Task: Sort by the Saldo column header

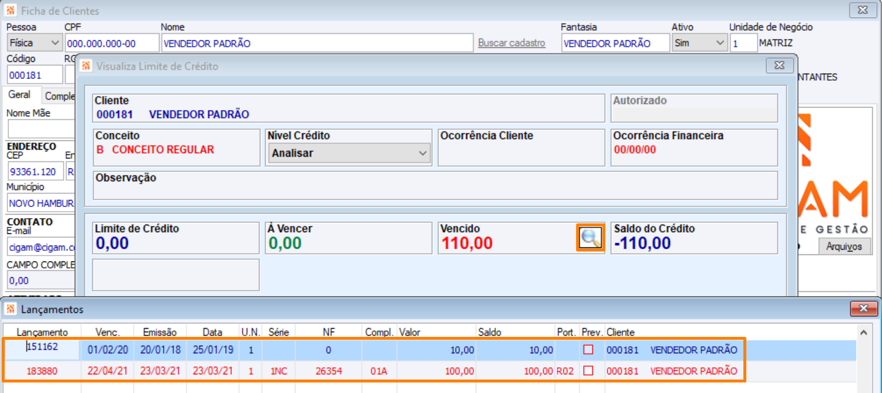Action: tap(515, 332)
